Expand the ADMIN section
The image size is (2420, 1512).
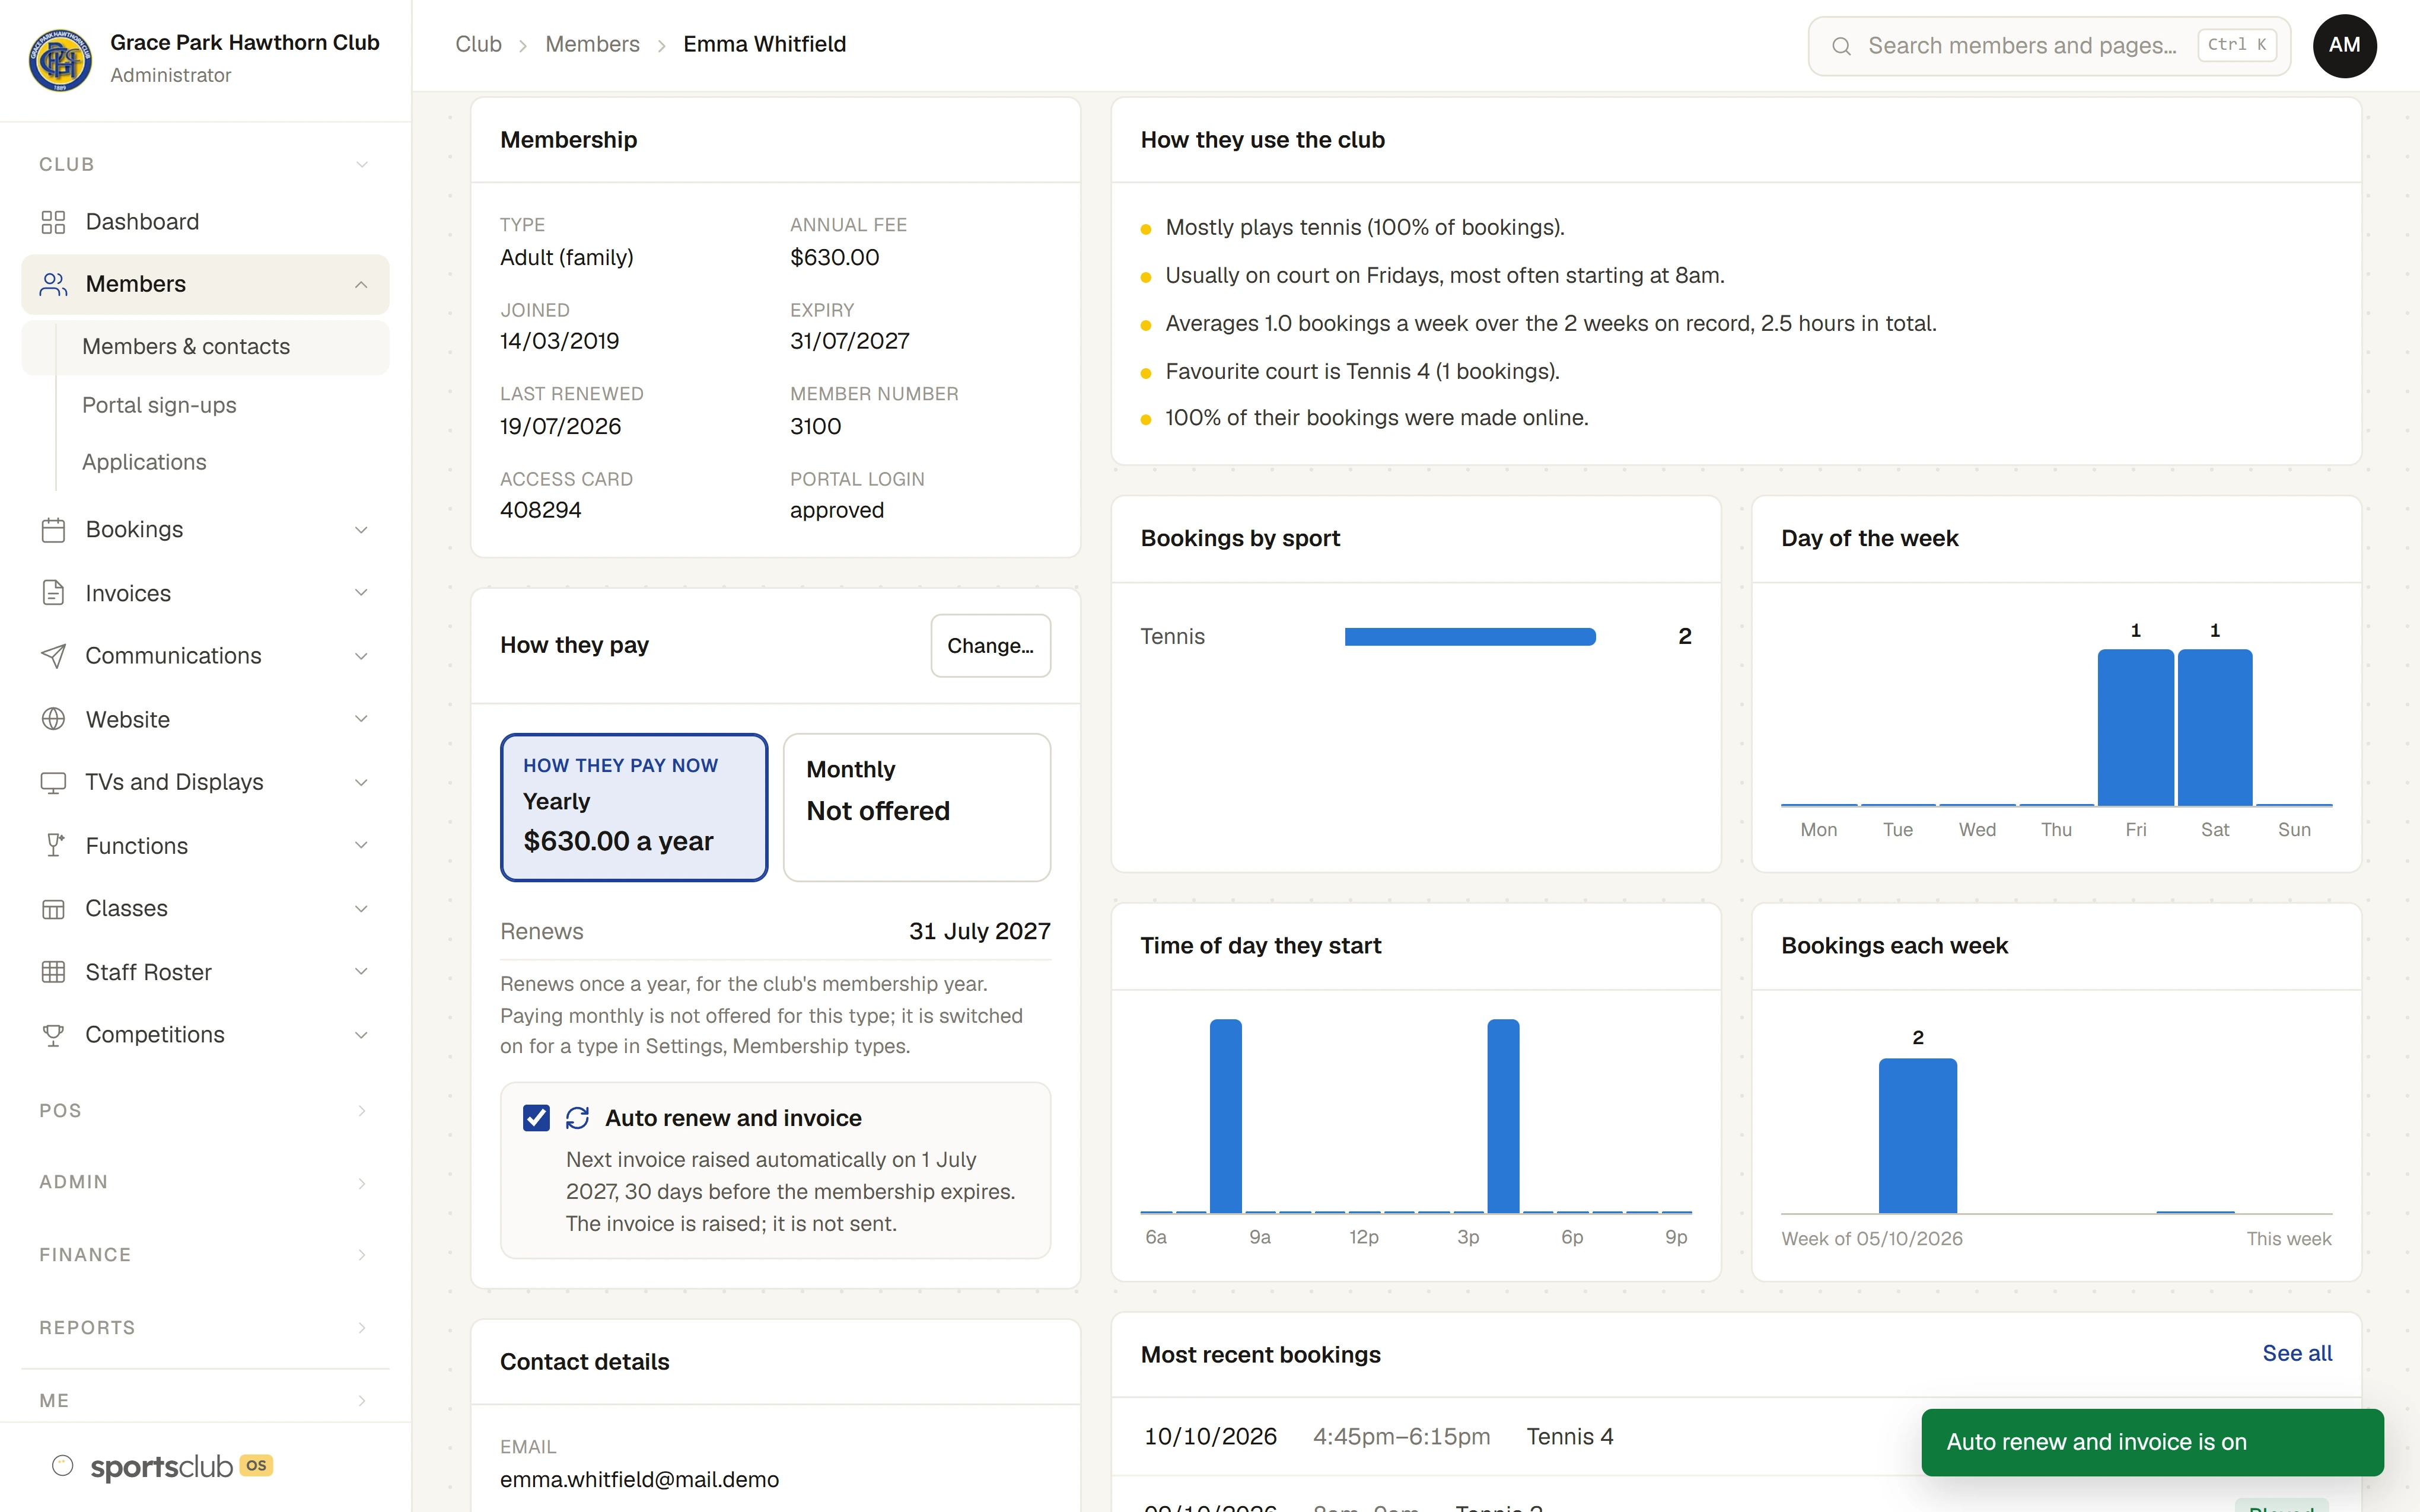[x=205, y=1183]
